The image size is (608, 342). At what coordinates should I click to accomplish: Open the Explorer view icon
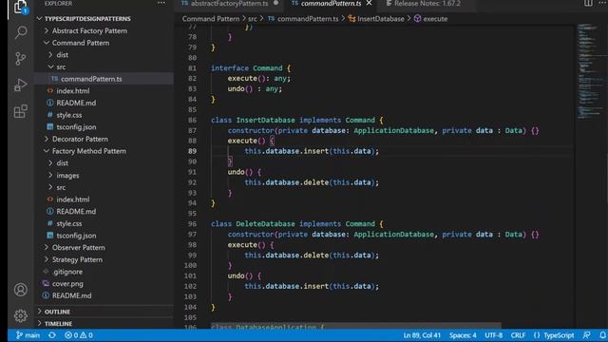click(21, 7)
